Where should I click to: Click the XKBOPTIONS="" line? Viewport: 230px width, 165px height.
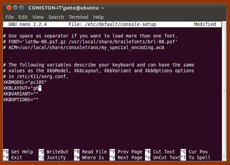click(20, 100)
